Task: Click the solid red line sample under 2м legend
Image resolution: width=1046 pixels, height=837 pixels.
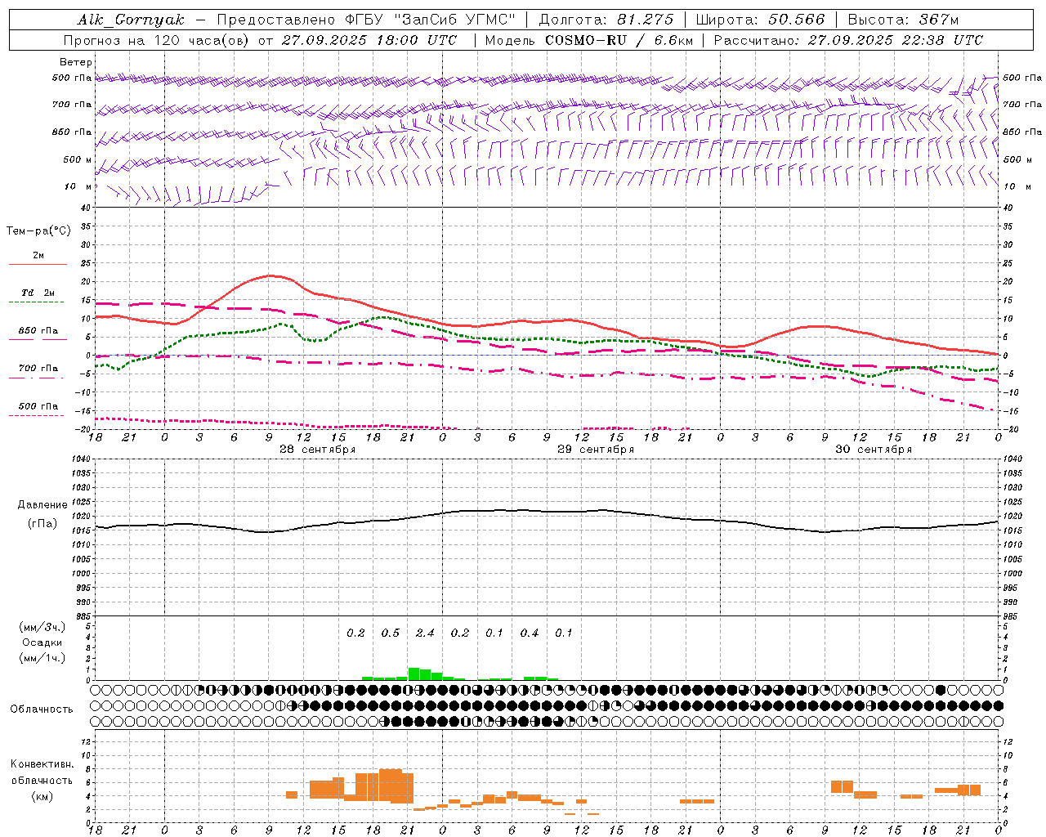Action: 38,265
